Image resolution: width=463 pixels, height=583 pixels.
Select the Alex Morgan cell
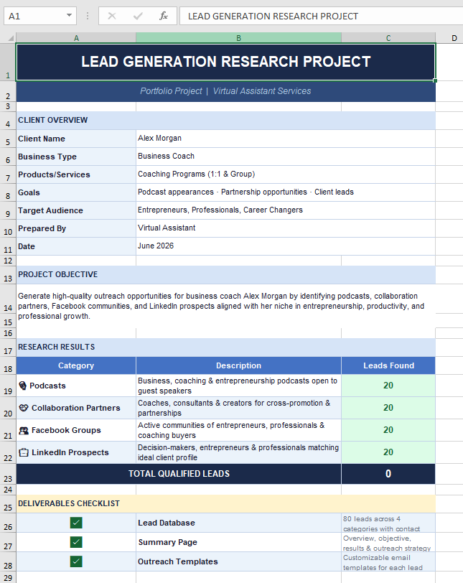[x=286, y=139]
